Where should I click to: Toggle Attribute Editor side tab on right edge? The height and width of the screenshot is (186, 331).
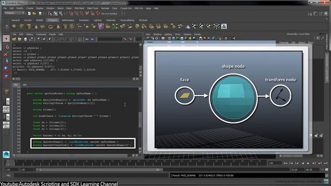[327, 42]
